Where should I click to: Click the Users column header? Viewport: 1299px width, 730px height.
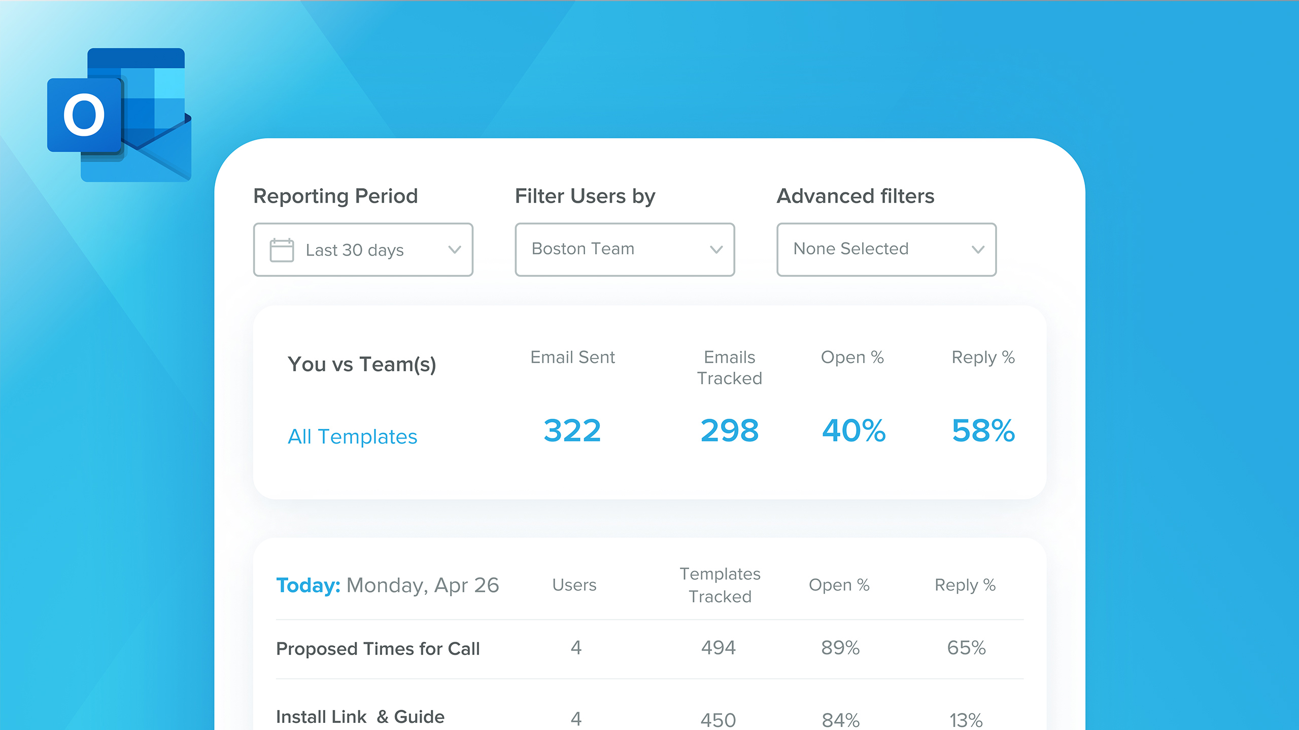pyautogui.click(x=574, y=585)
